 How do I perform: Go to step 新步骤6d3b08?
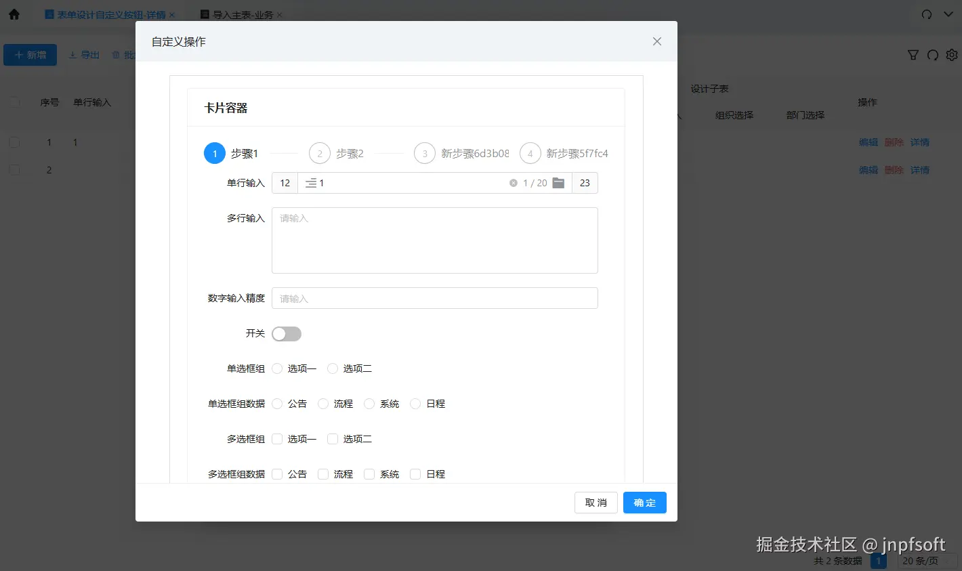462,153
